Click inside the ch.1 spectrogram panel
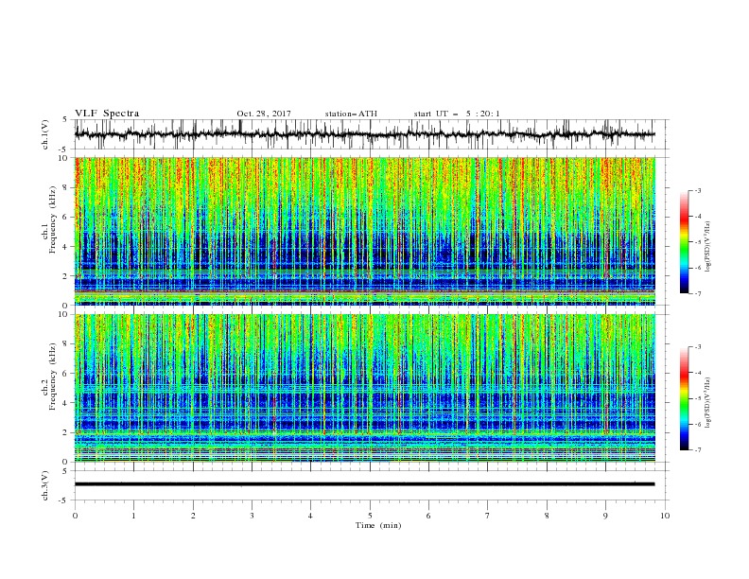The width and height of the screenshot is (749, 579). pos(364,231)
